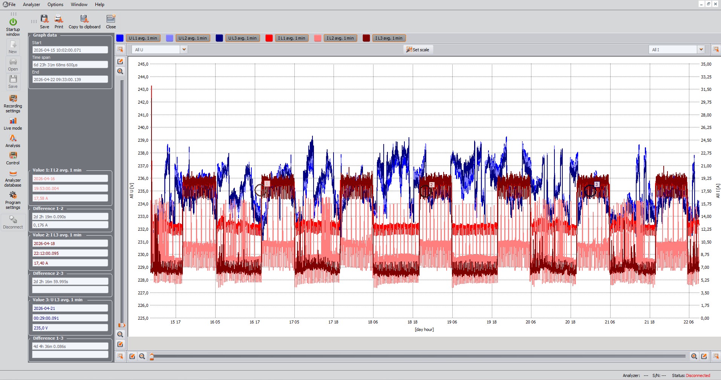
Task: Click the vertical scale slider handle
Action: tap(121, 325)
